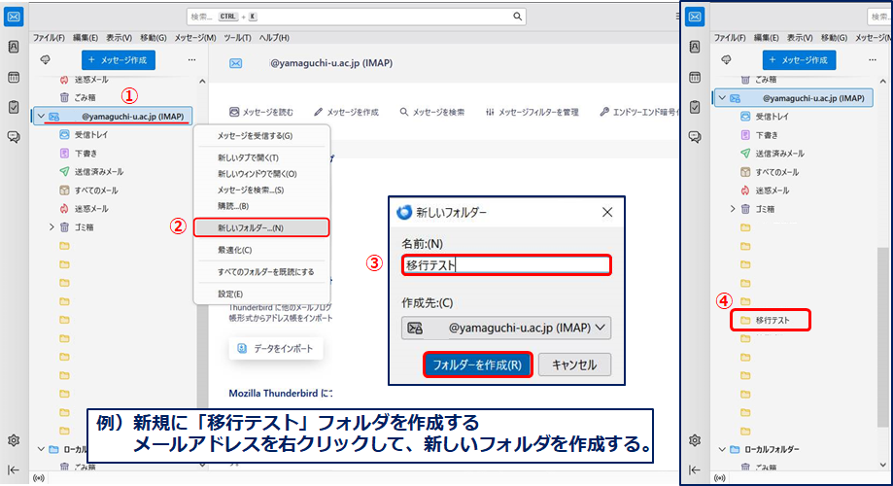Collapse ローカルフォルダー in right window

click(722, 449)
